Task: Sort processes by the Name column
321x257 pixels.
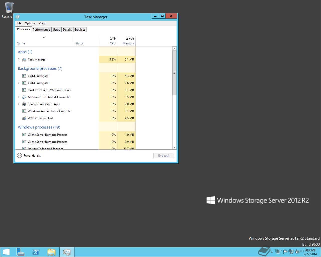Action: point(45,41)
